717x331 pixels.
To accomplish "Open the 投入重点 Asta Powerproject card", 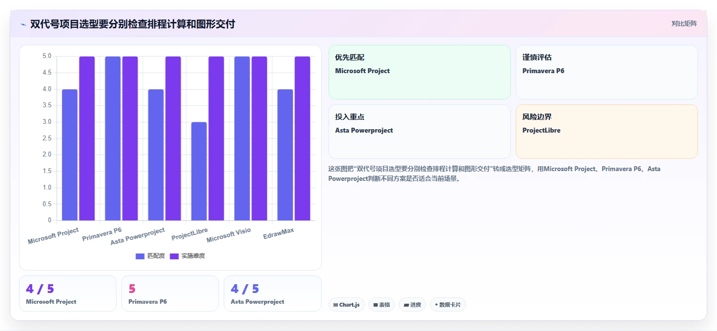I will tap(420, 132).
